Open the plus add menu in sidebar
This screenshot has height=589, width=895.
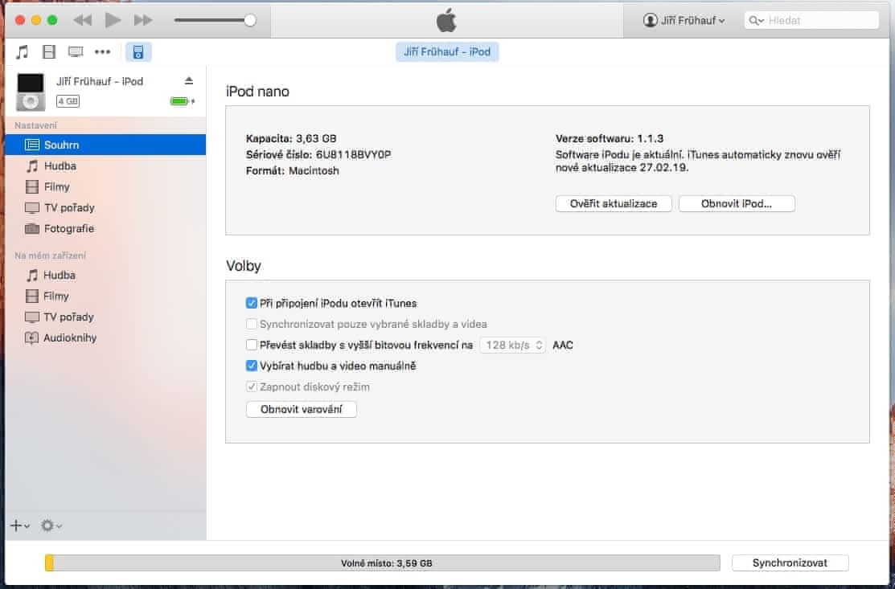pyautogui.click(x=19, y=526)
